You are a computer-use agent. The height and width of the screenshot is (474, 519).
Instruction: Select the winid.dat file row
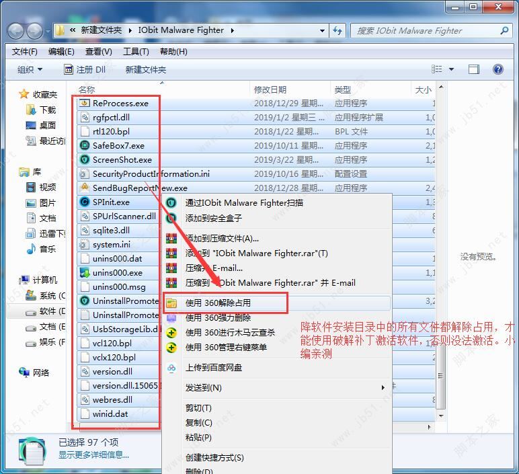point(119,413)
